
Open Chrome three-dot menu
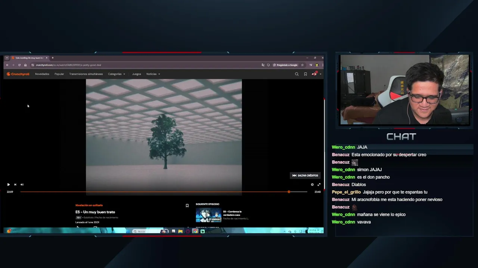pos(323,65)
